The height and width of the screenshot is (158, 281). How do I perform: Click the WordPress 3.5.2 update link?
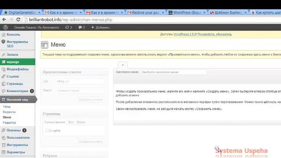(185, 34)
